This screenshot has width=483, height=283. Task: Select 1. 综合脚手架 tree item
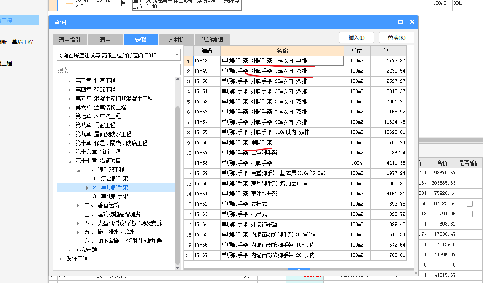[x=110, y=178]
